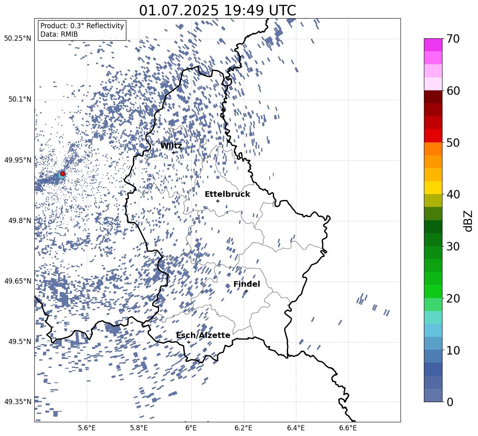Select the Wiltz city label

point(171,146)
